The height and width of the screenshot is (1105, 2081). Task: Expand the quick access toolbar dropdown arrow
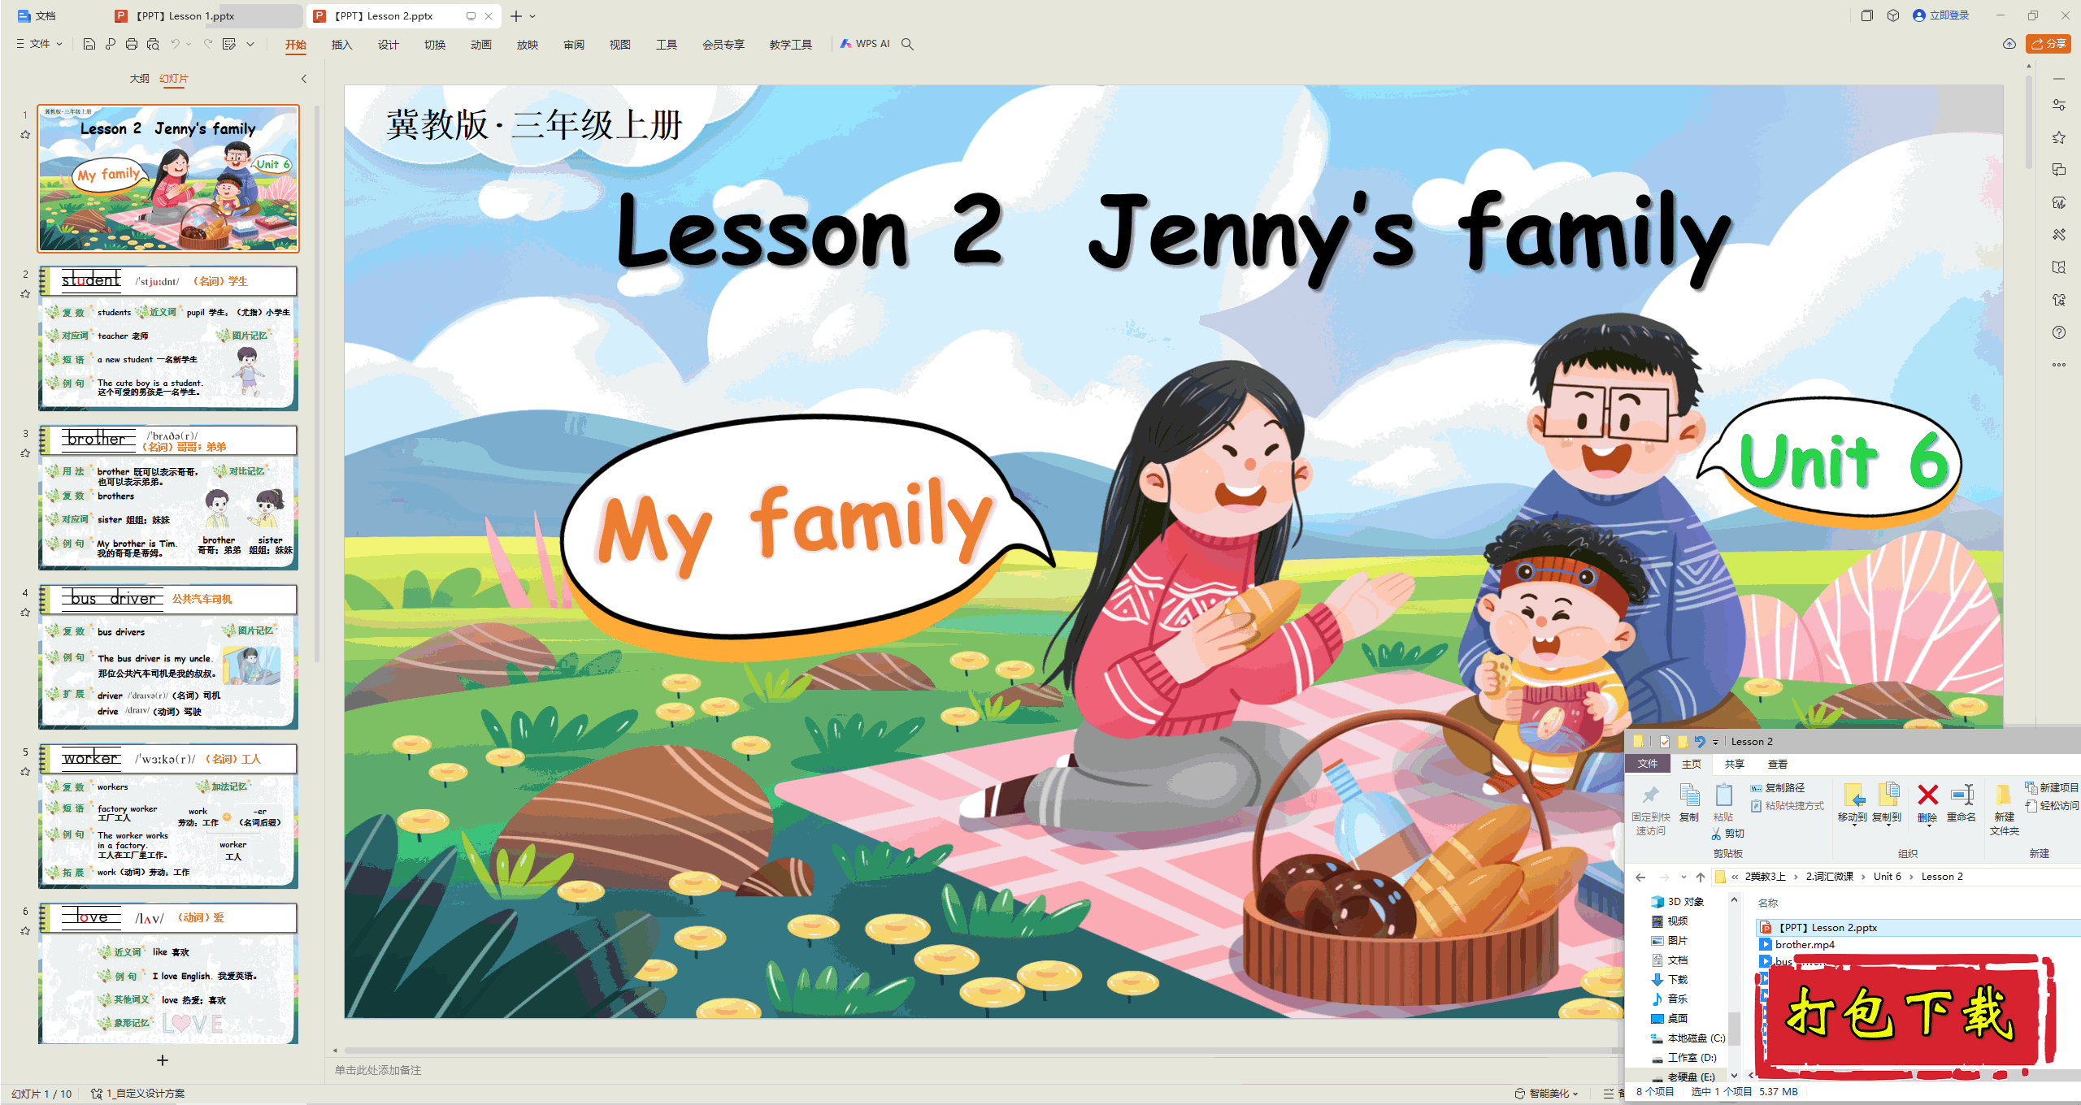(x=250, y=44)
